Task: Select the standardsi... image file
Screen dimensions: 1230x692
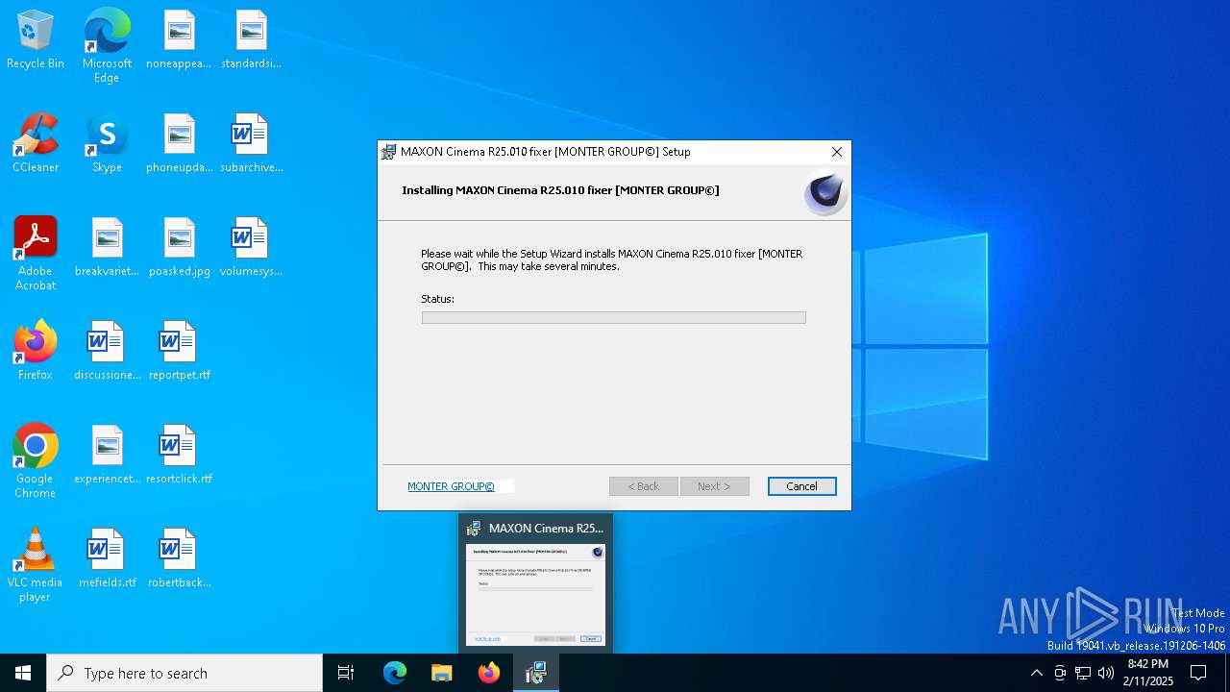Action: pos(251,40)
